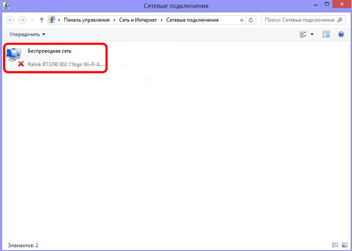Expand chevron before 'Панель управления' breadcrumb
352x251 pixels.
[59, 20]
